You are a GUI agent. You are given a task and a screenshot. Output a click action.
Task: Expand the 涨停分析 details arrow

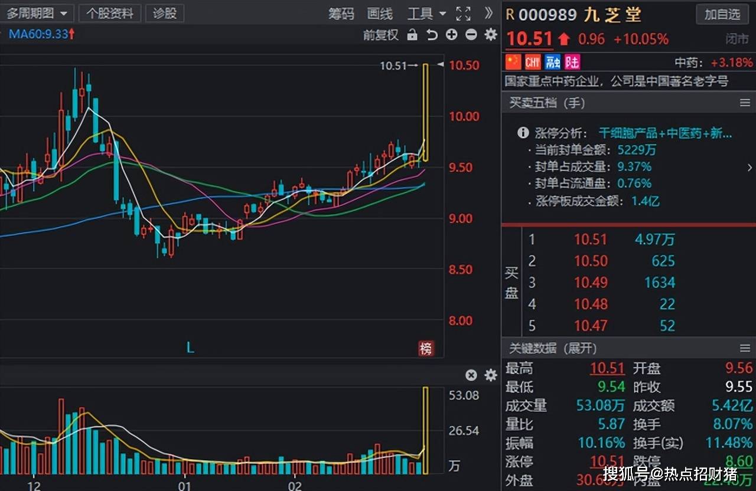click(750, 168)
